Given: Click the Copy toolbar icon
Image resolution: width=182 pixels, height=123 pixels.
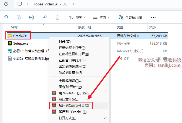Looking at the screenshot, I should (6, 17).
